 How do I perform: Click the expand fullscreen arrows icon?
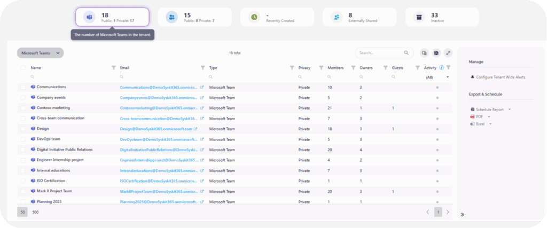(x=448, y=53)
